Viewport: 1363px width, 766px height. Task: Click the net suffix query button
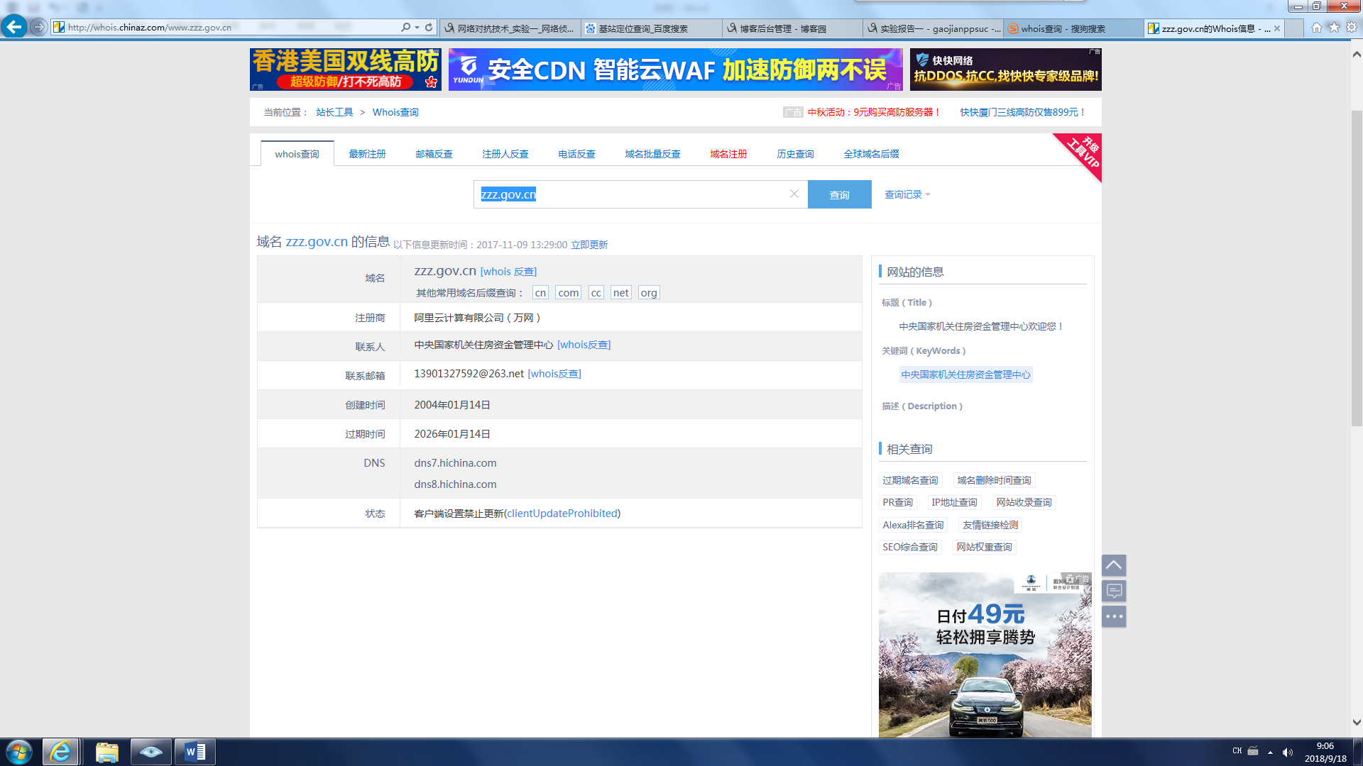(620, 292)
